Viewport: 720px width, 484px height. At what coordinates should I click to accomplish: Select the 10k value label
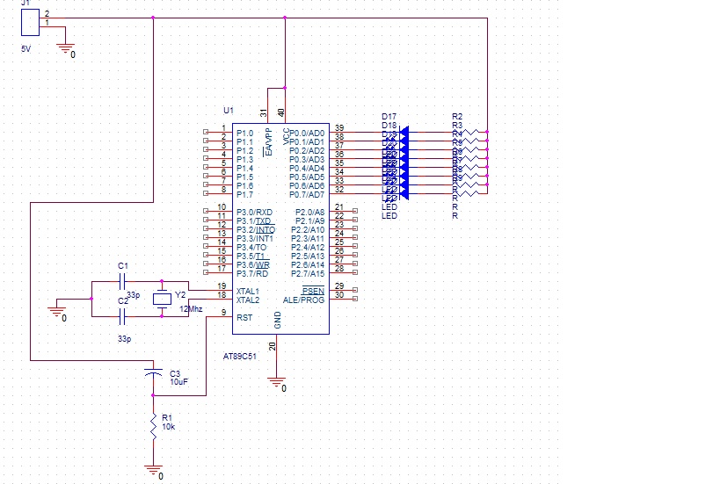coord(168,427)
